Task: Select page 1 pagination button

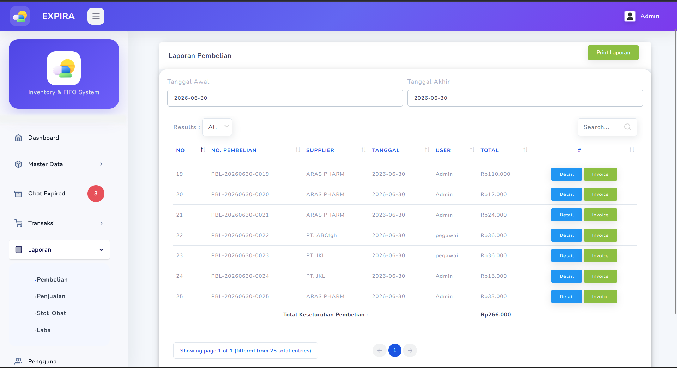Action: tap(395, 350)
